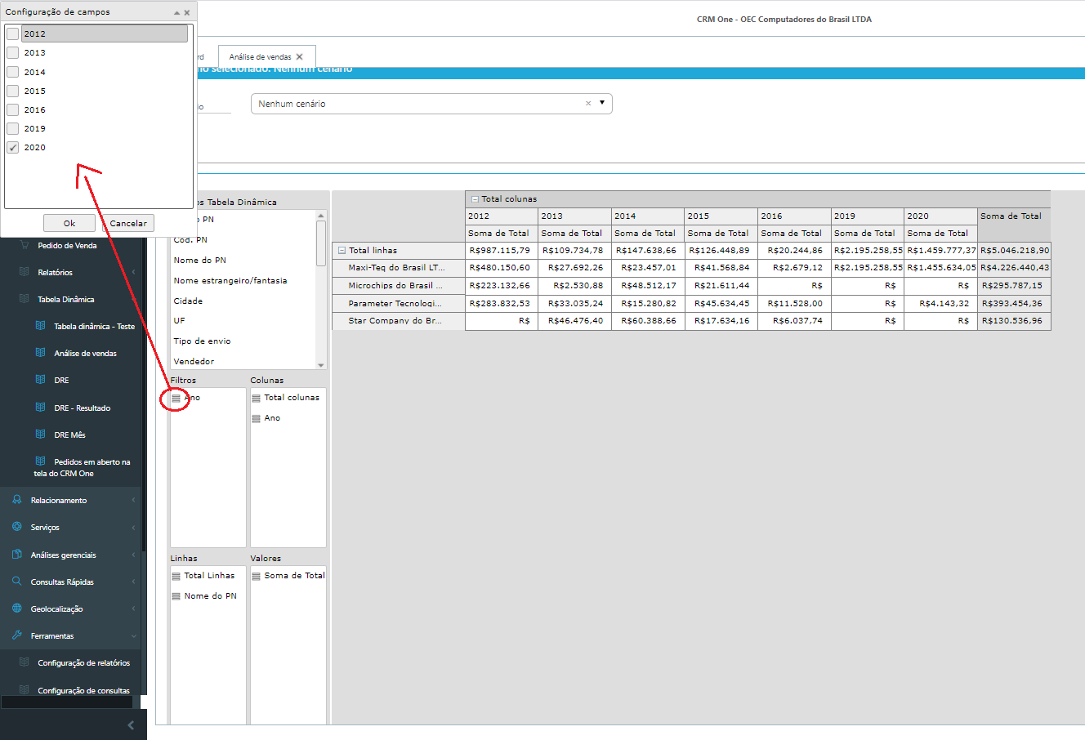Click the Consultas Rápidas magnifier icon
Viewport: 1085px width, 740px height.
[x=17, y=582]
